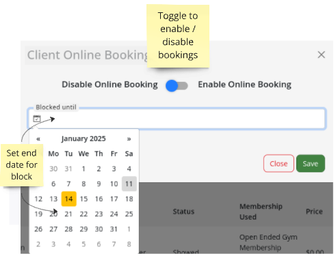Screen dimensions: 336x258
Task: Open the January 2025 month header
Action: 83,139
